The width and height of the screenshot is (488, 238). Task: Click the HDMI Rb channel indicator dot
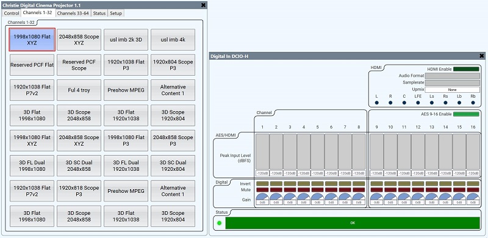click(473, 103)
